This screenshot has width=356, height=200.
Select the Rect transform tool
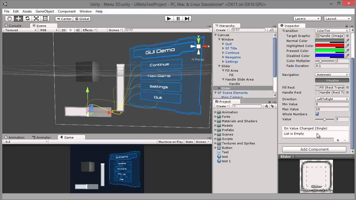tap(45, 19)
